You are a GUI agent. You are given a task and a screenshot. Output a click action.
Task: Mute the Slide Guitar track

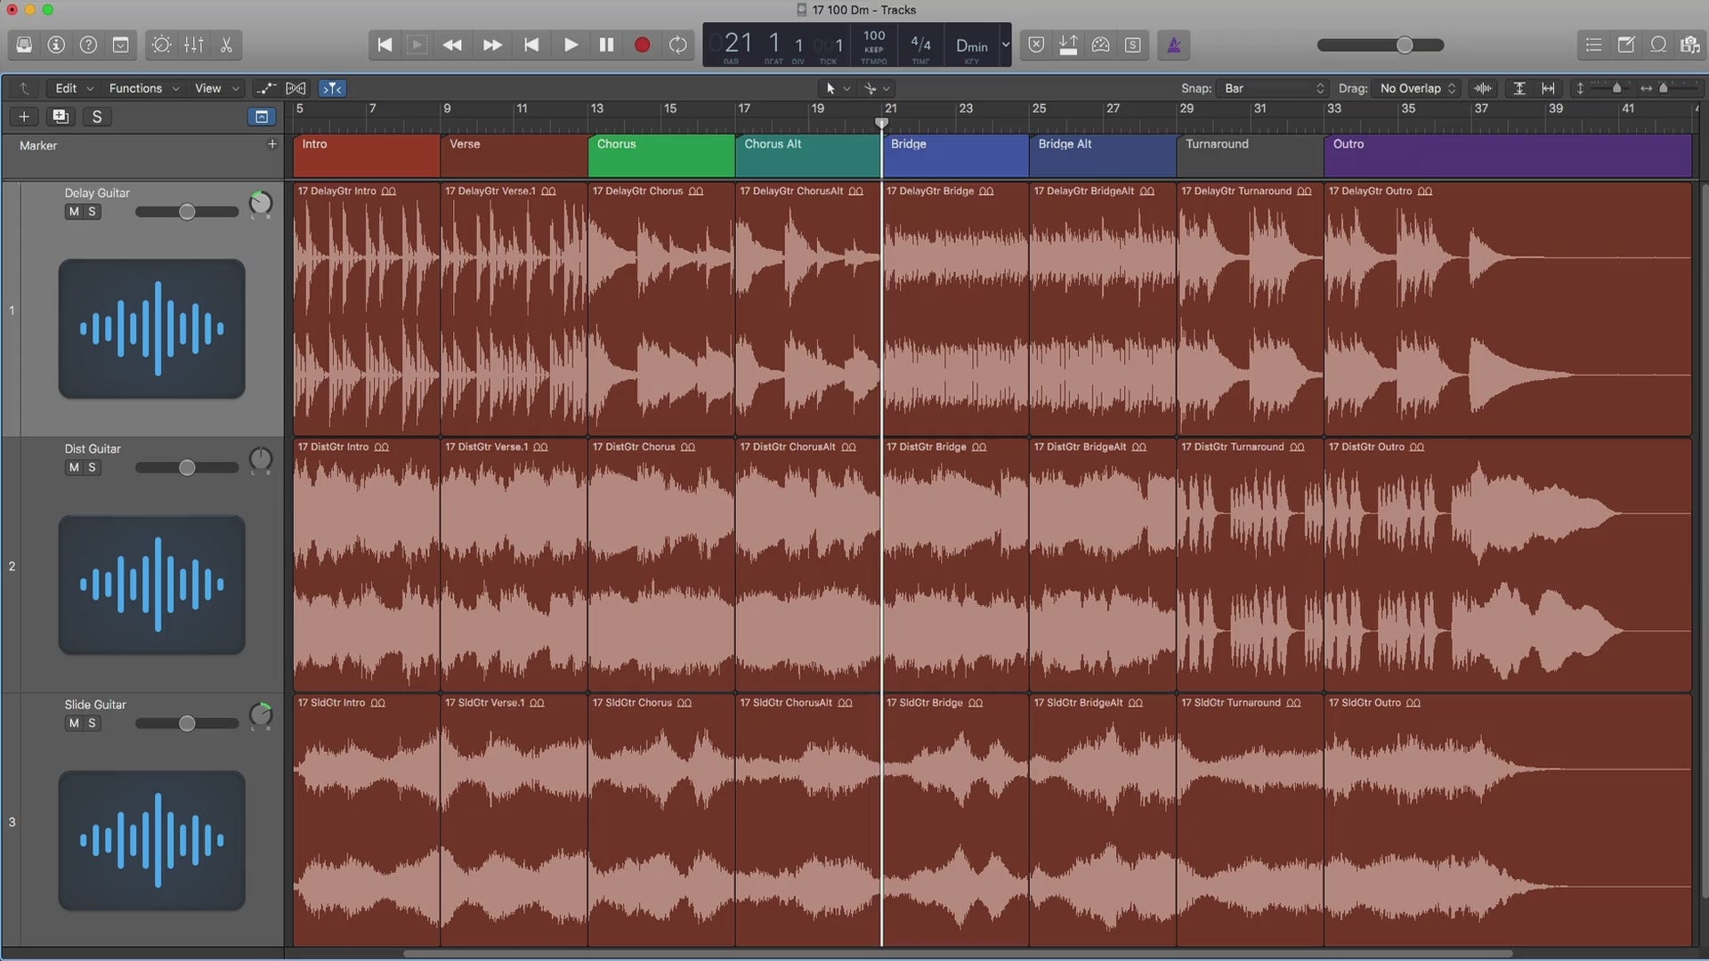(74, 723)
